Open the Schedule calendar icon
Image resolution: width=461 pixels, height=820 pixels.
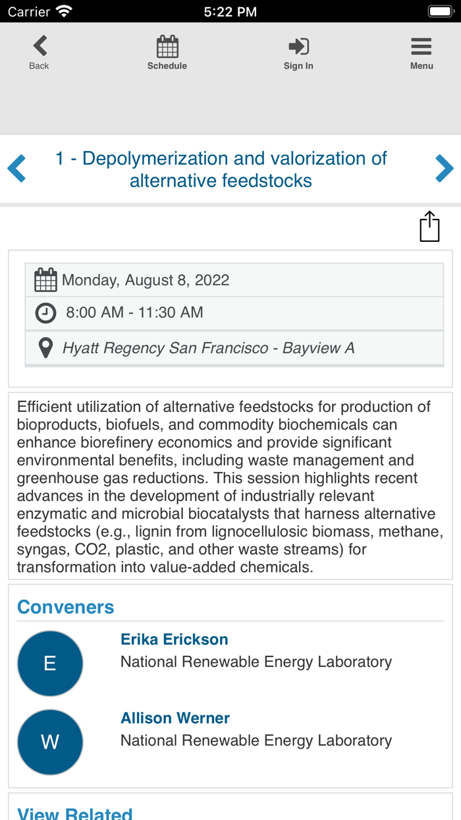pos(167,47)
